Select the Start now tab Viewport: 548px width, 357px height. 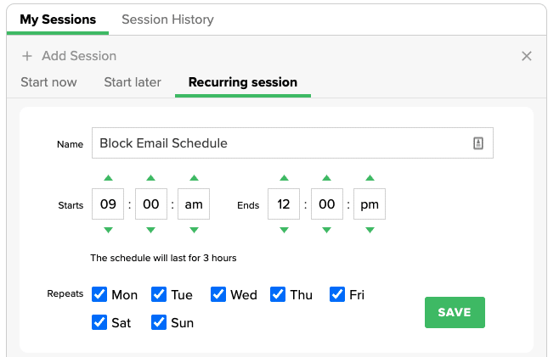(48, 82)
